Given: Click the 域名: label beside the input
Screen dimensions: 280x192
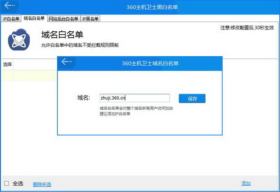Looking at the screenshot, I should 84,98.
